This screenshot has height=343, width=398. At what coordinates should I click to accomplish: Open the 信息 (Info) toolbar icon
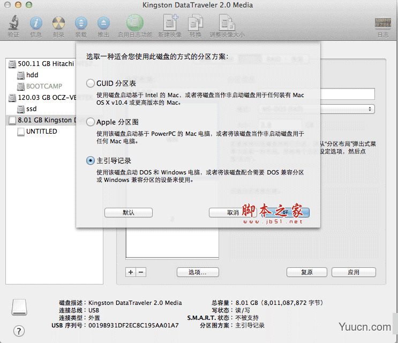[x=36, y=23]
